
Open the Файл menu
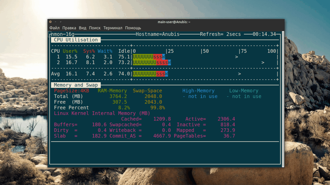click(54, 28)
